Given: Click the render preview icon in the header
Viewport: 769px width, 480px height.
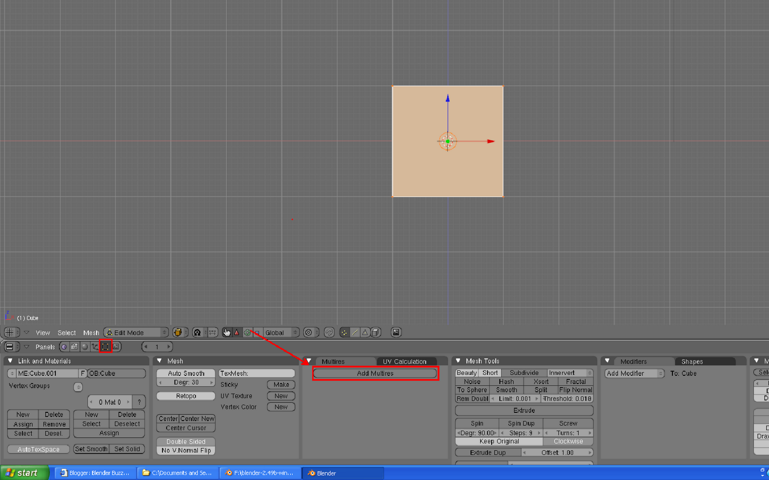Looking at the screenshot, I should pos(396,332).
